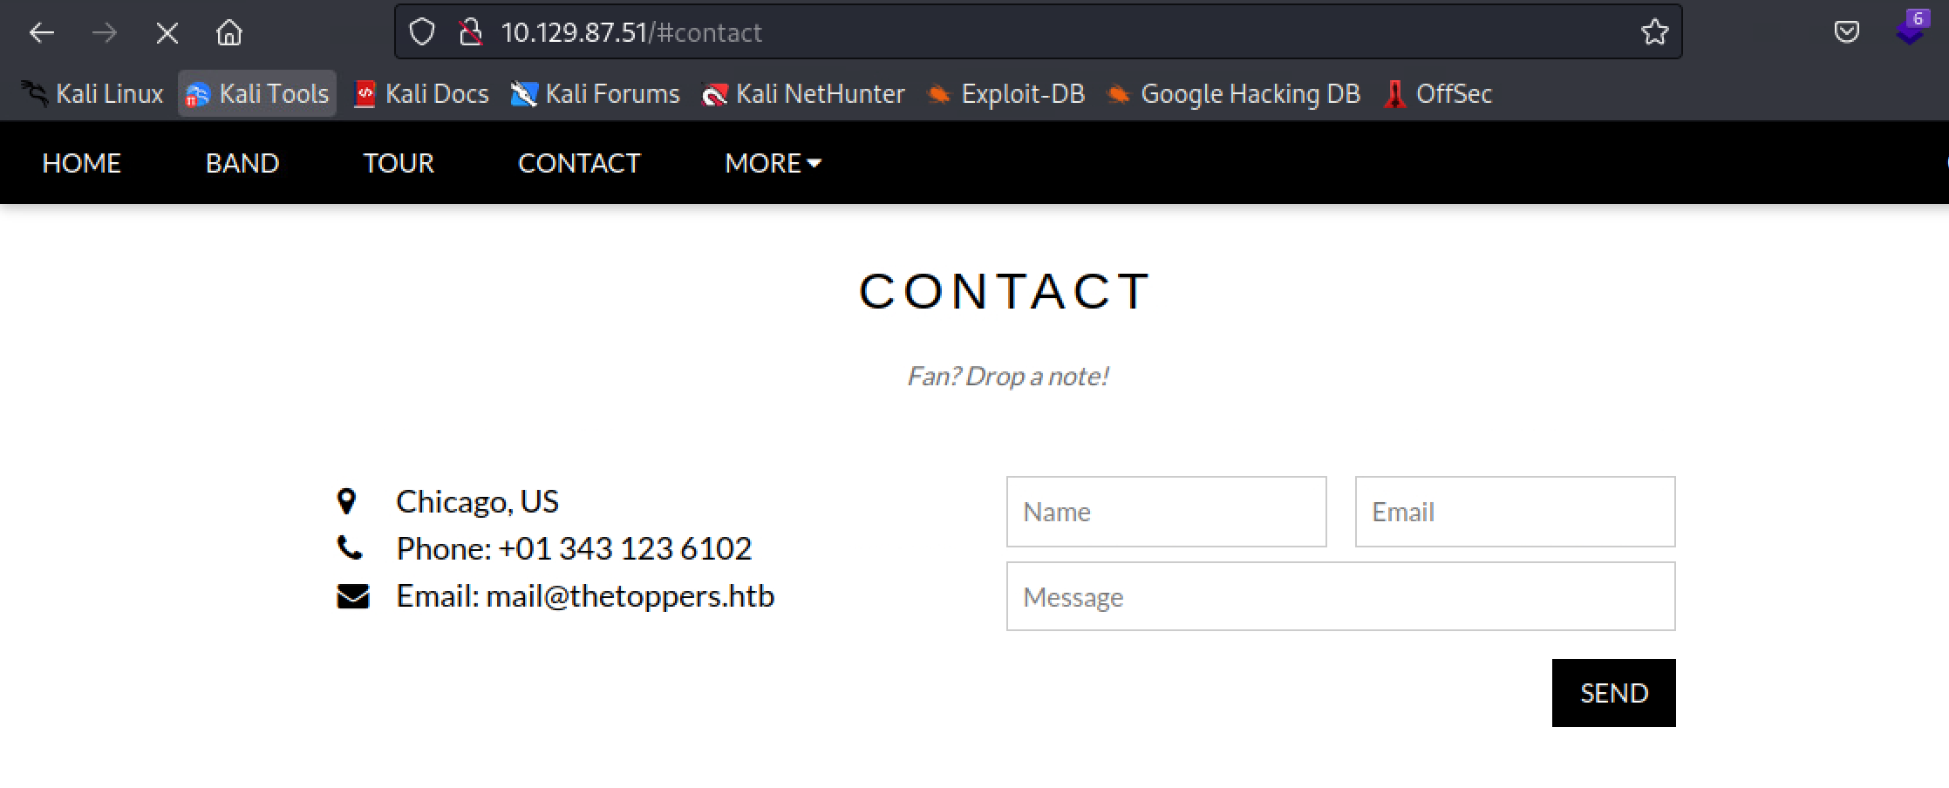Open the browser home page icon
Image resolution: width=1949 pixels, height=788 pixels.
pos(229,33)
